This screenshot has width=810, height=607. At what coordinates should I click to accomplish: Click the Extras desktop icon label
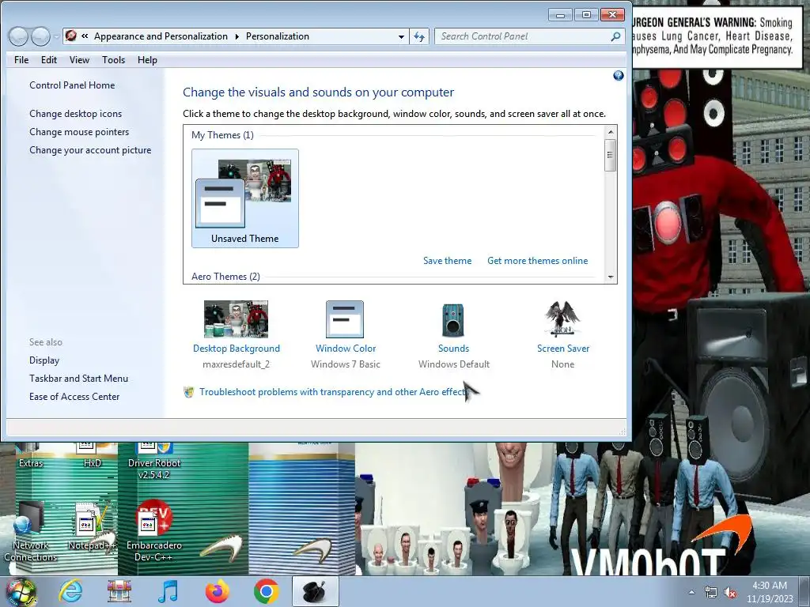click(x=31, y=463)
